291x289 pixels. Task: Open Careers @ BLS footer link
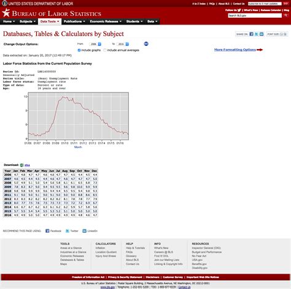[x=163, y=252]
